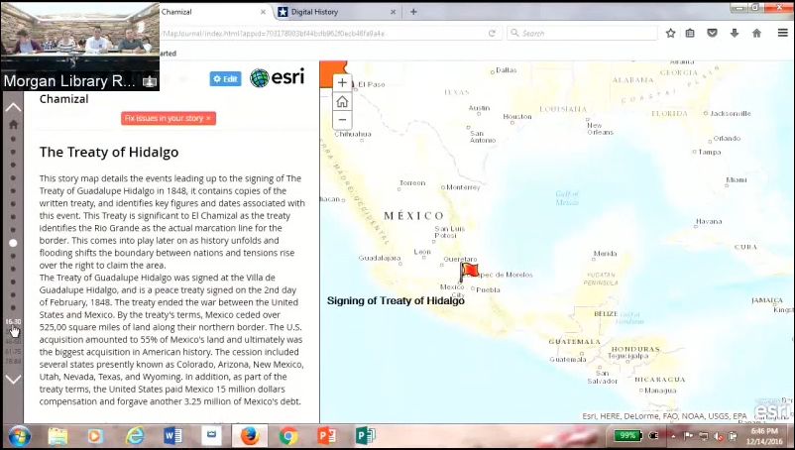Open Word from the Windows taskbar

tap(171, 436)
